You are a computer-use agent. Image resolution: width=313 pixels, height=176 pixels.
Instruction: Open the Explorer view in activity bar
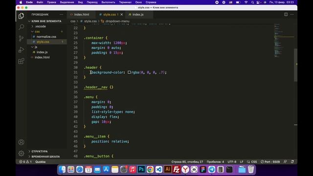point(21,16)
